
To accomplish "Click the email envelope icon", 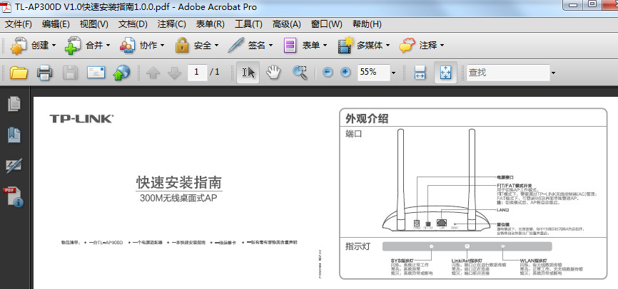I will click(96, 73).
